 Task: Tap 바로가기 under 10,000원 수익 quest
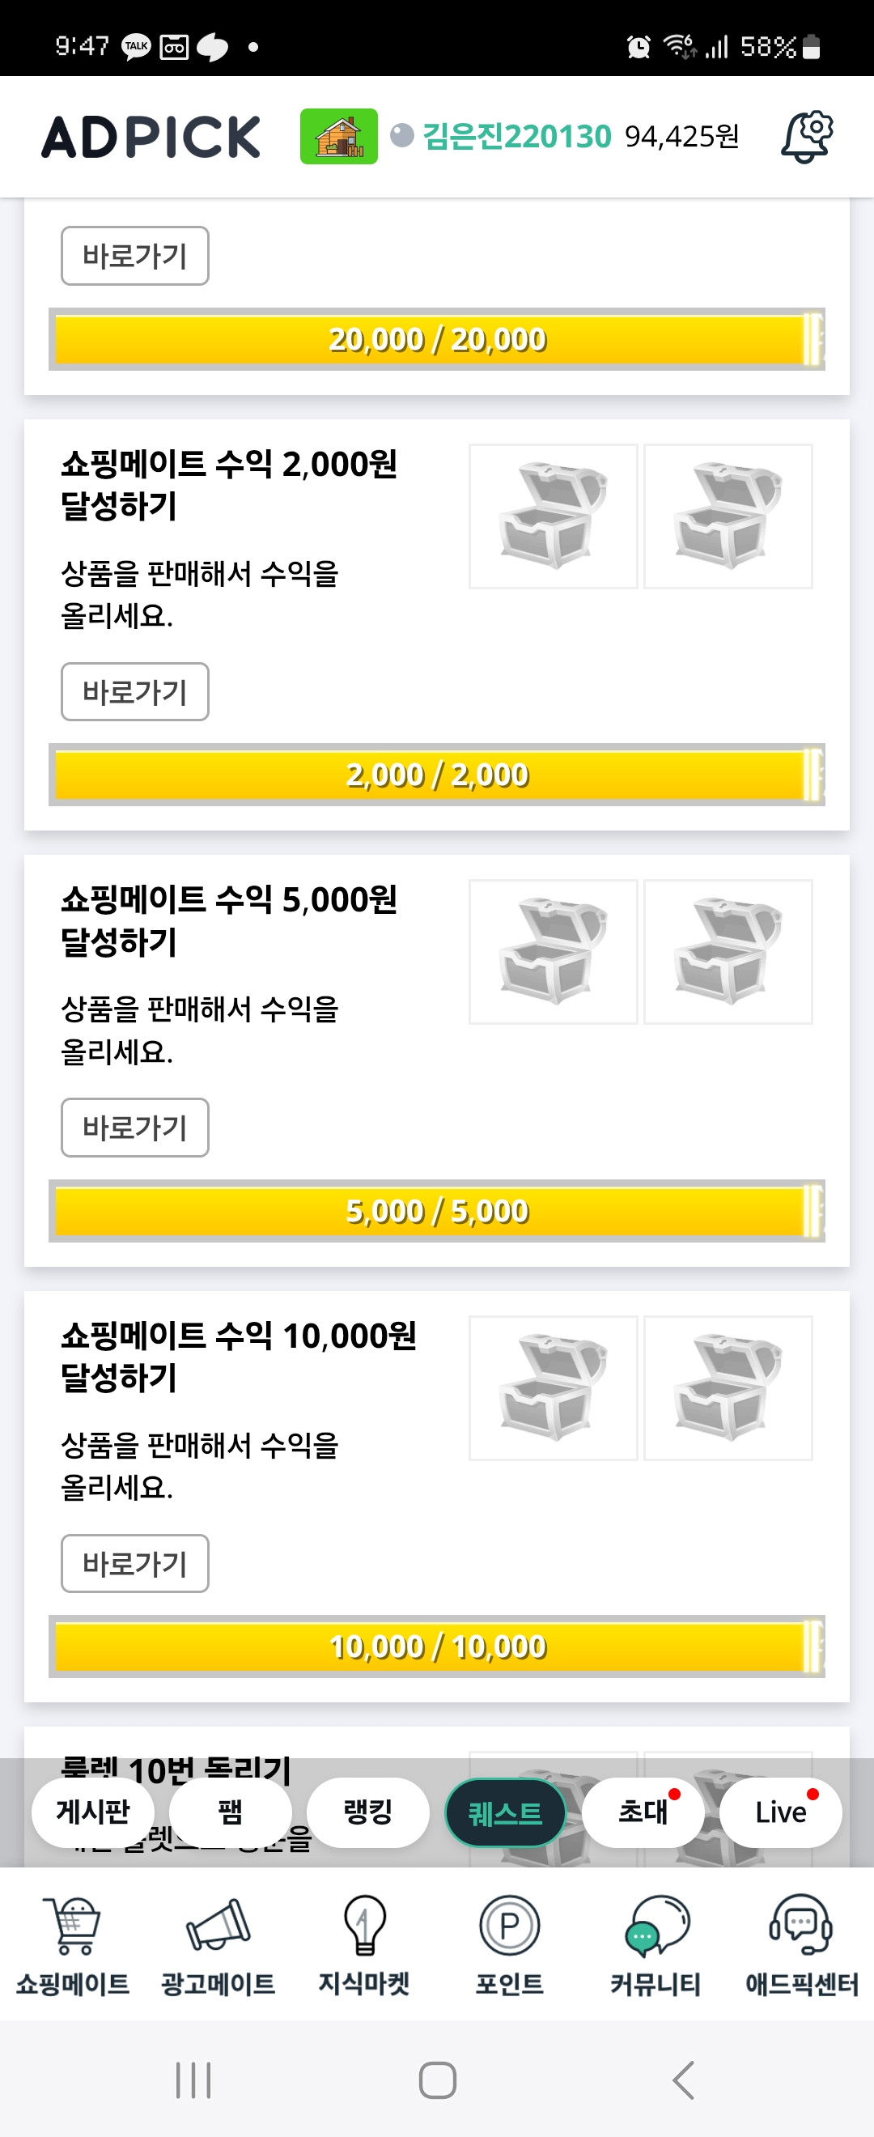tap(134, 1563)
